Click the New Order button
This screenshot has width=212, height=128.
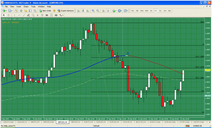pyautogui.click(x=45, y=11)
